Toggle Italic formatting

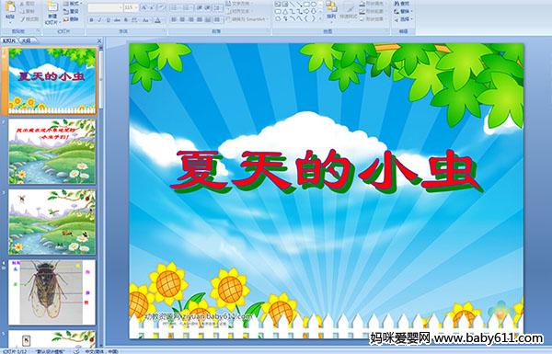tap(99, 20)
